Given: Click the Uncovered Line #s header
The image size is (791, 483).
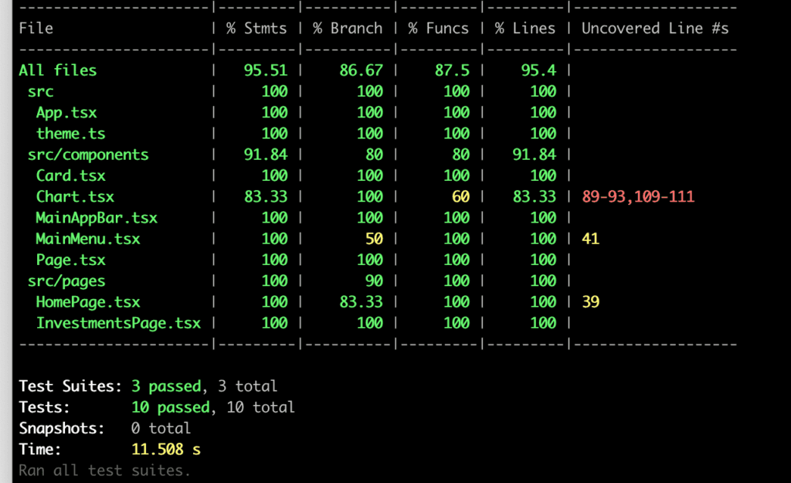Looking at the screenshot, I should click(x=655, y=29).
